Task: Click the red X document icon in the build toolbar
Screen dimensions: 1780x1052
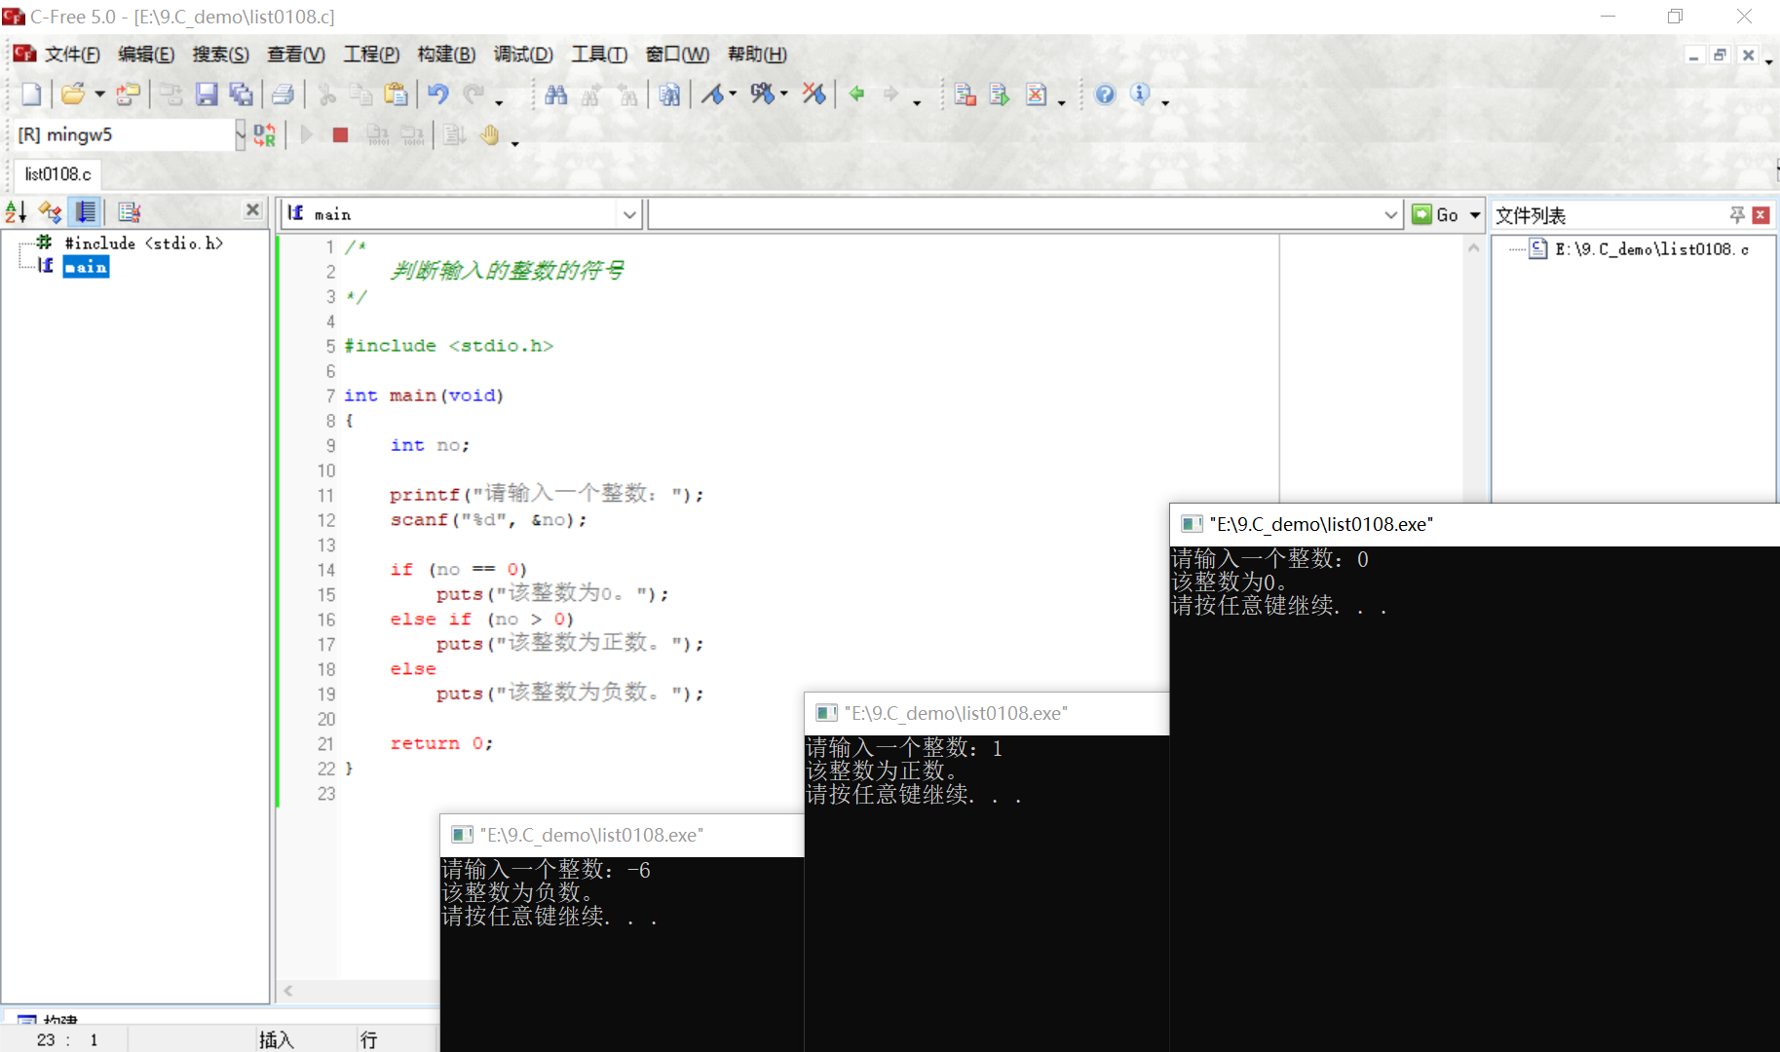Action: [1037, 94]
